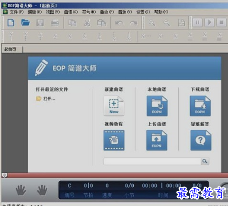This screenshot has width=228, height=206.
Task: Select the plain X note icon
Action: click(x=176, y=36)
